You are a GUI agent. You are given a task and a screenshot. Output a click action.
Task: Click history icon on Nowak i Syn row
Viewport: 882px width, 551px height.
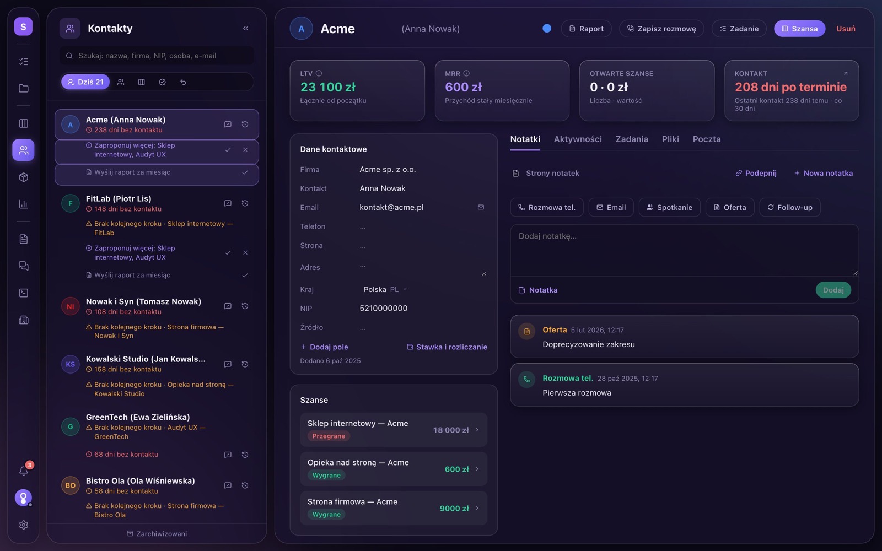245,306
